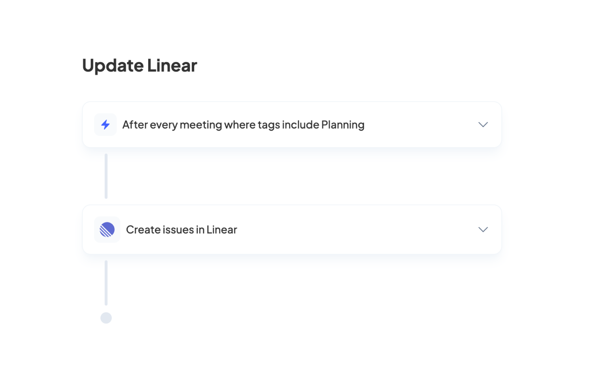This screenshot has height=379, width=593.
Task: Expand the 'Create issues in Linear' card
Action: [x=483, y=229]
